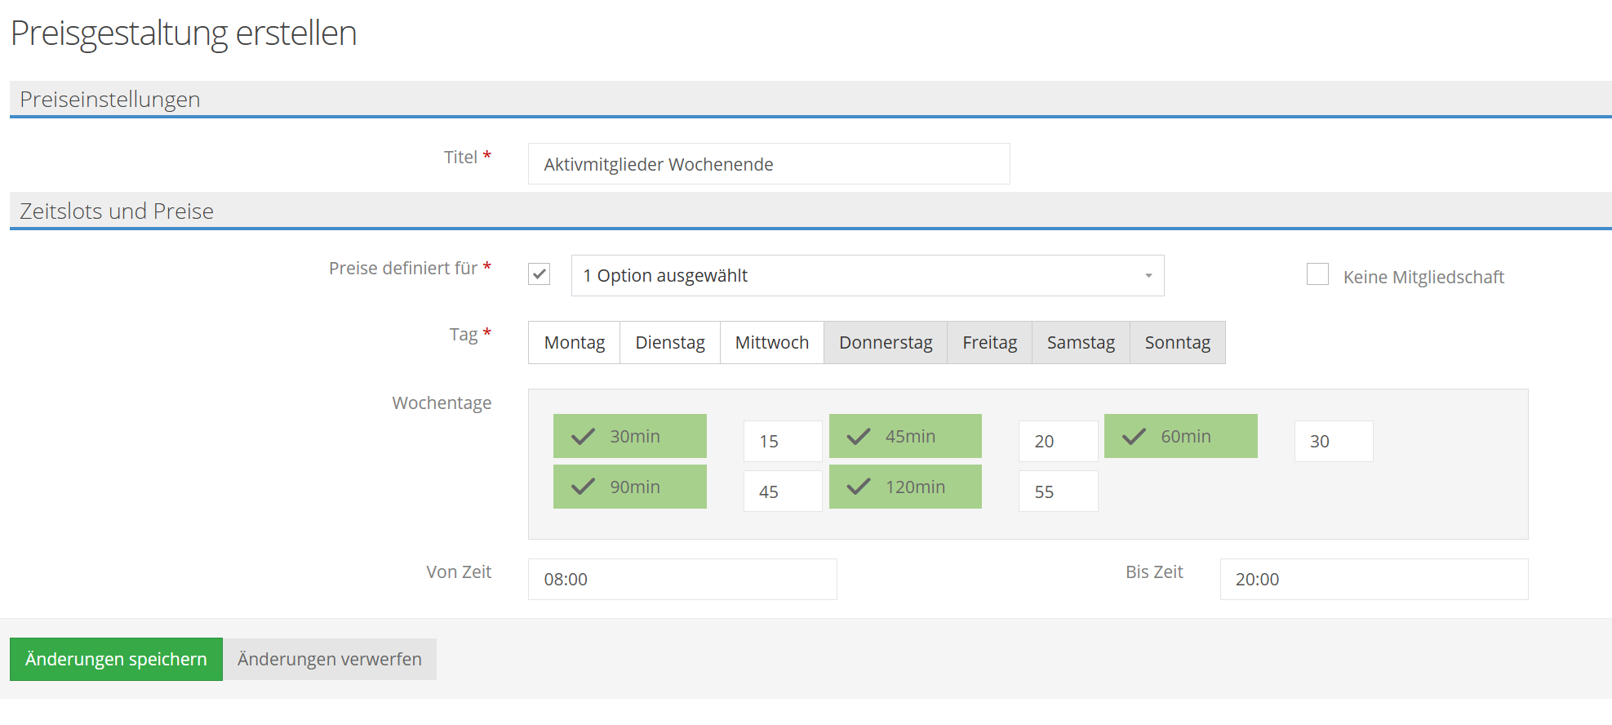Toggle the Donnerstag day button
The height and width of the screenshot is (725, 1612).
[x=885, y=343]
